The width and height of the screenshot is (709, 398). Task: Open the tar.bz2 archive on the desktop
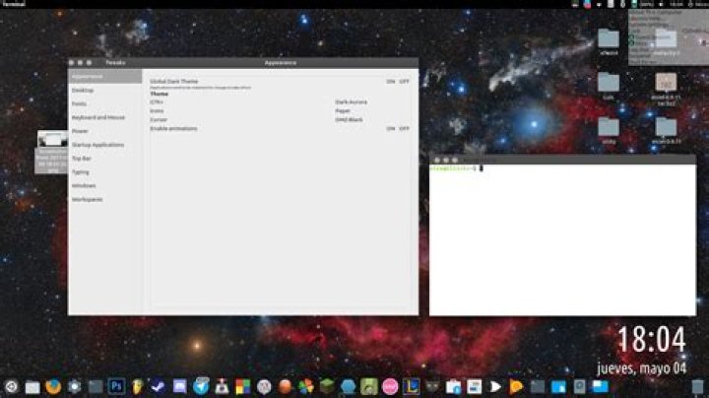[x=666, y=89]
